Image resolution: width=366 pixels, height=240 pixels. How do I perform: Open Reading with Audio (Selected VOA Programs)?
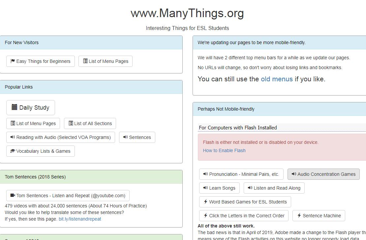click(60, 137)
